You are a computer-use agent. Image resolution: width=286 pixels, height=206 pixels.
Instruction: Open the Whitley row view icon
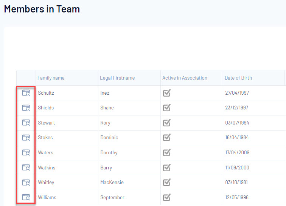point(26,182)
